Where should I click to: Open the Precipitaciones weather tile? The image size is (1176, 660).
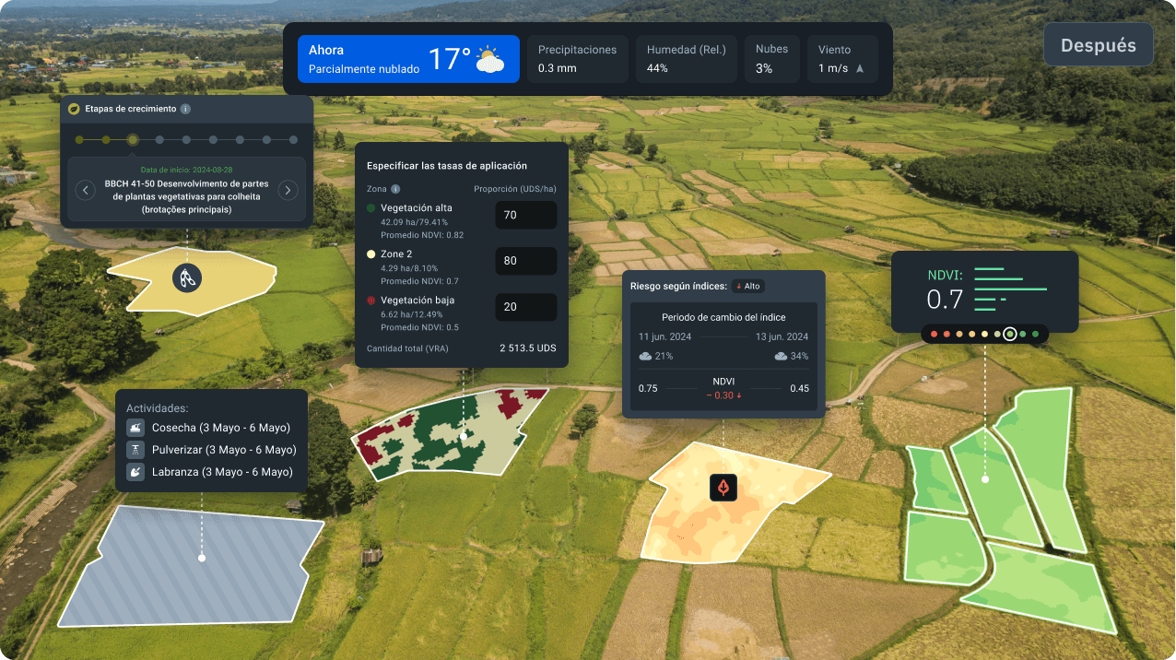(x=578, y=59)
